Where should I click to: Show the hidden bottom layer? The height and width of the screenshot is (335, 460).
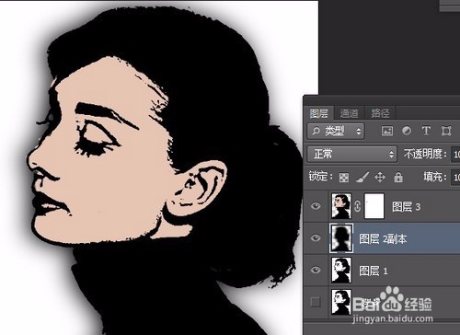click(316, 302)
